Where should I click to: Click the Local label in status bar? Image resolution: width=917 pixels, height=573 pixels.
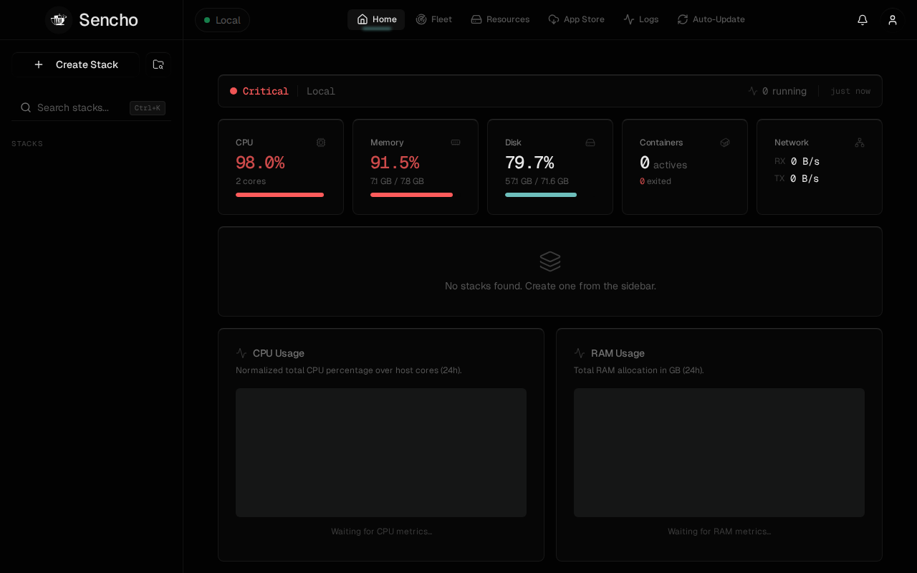[x=321, y=91]
